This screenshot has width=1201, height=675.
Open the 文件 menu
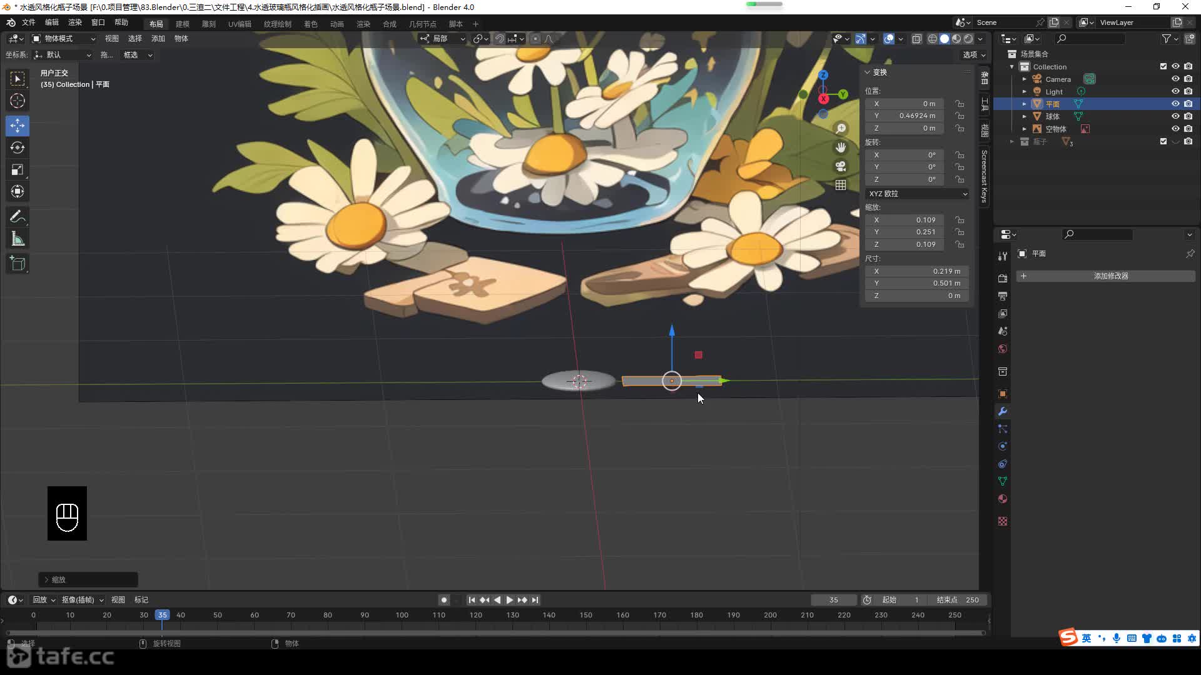[29, 22]
